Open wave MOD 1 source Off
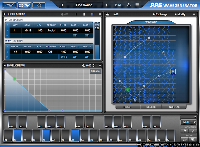 tap(75, 57)
